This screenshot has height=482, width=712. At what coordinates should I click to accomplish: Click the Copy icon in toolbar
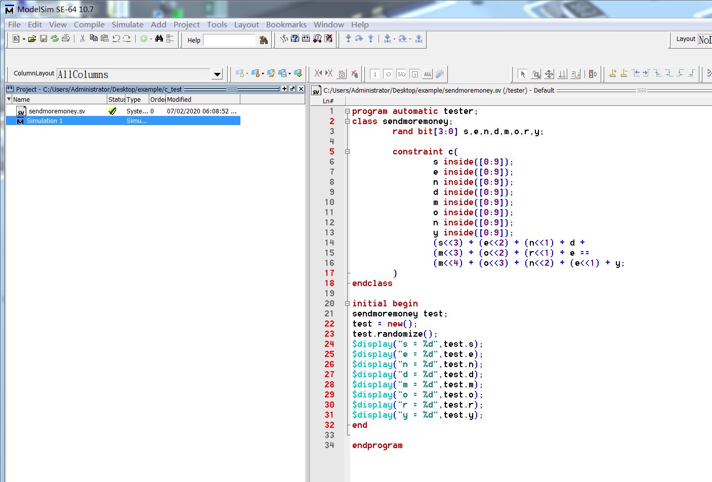click(x=94, y=38)
